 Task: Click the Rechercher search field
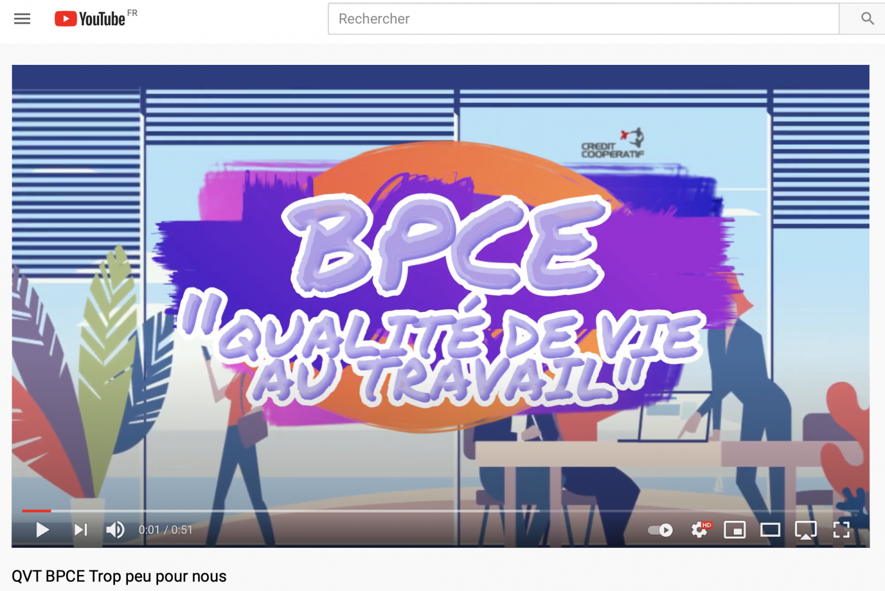pos(584,19)
